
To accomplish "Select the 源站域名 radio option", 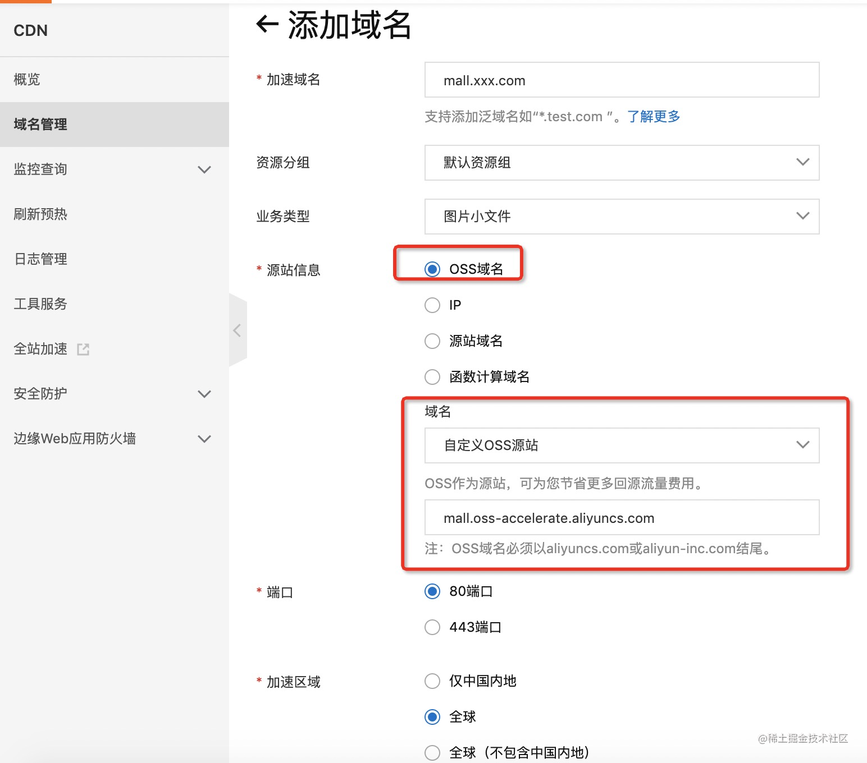I will [x=432, y=341].
